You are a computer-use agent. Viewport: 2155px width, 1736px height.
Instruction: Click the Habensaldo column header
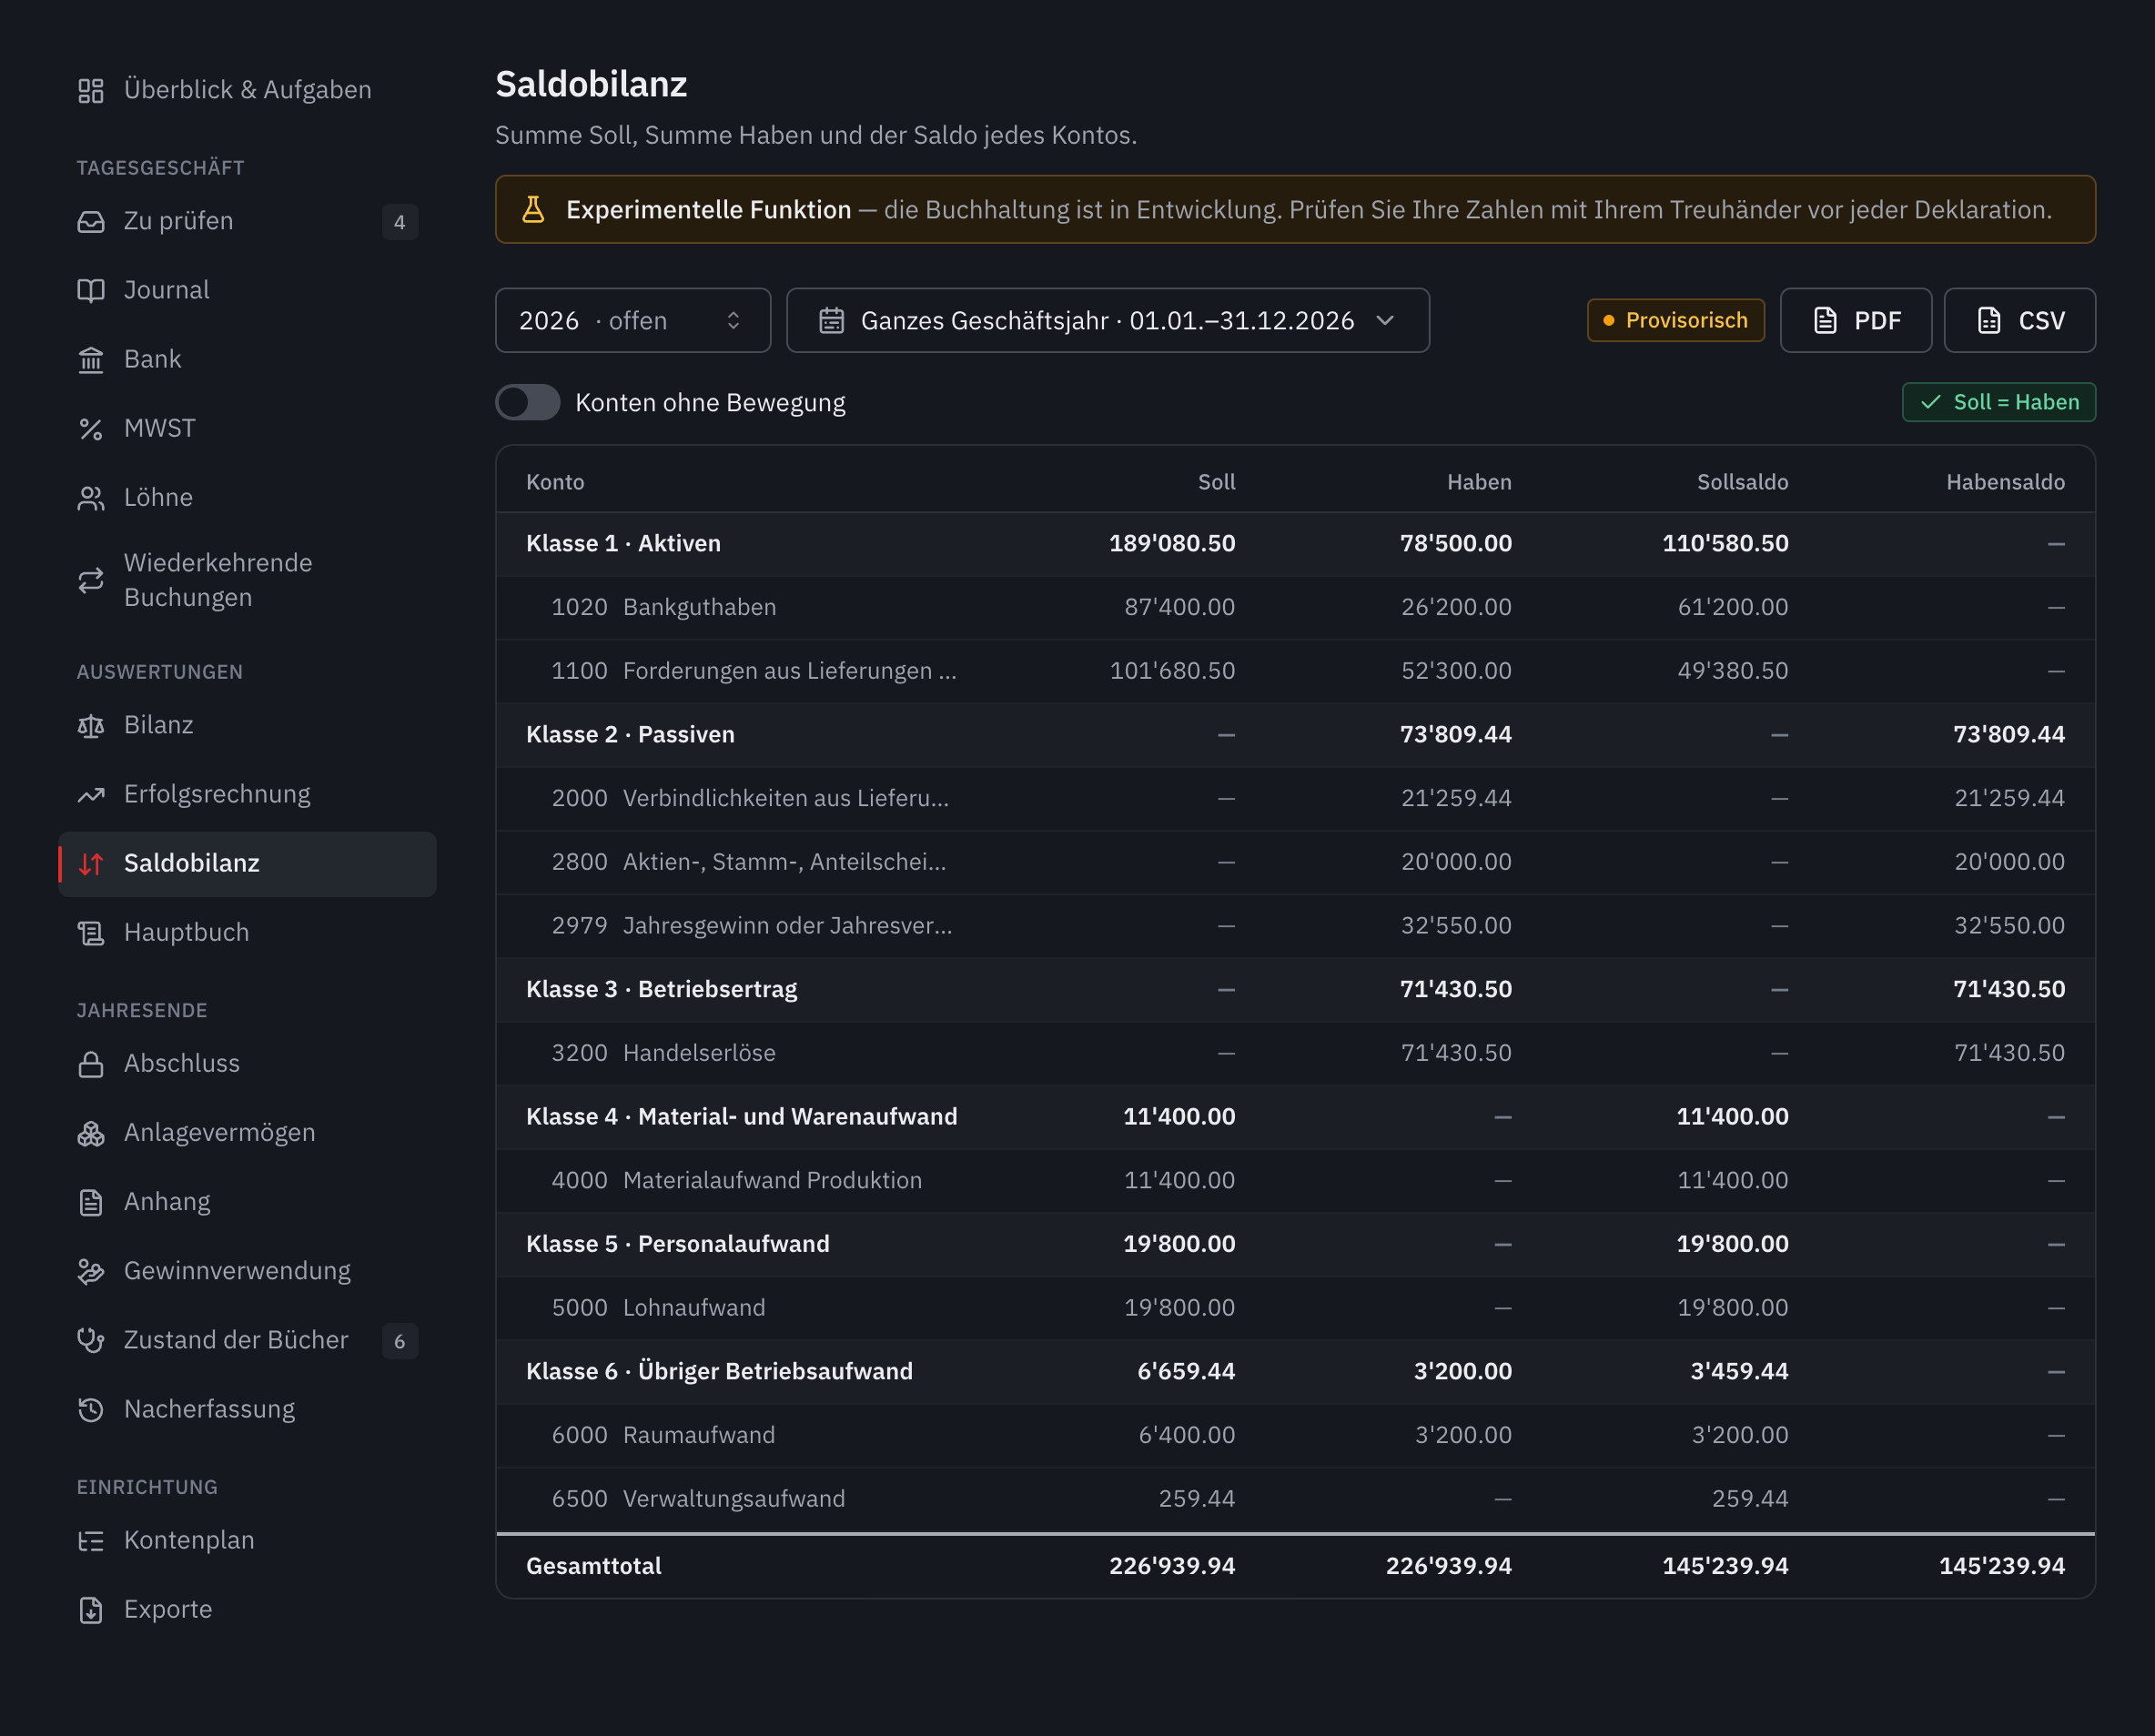[2005, 482]
